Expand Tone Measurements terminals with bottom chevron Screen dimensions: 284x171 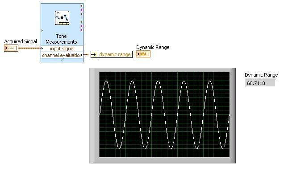[62, 60]
